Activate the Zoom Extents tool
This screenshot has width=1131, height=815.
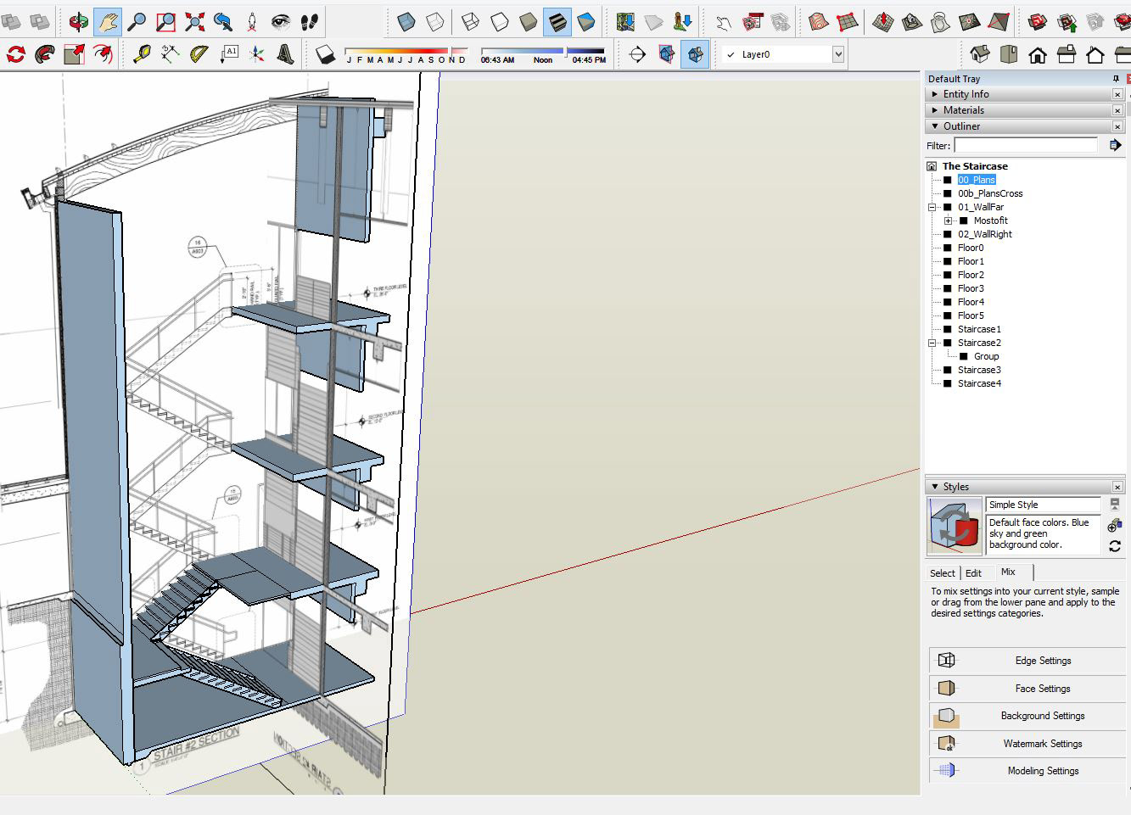pos(194,22)
